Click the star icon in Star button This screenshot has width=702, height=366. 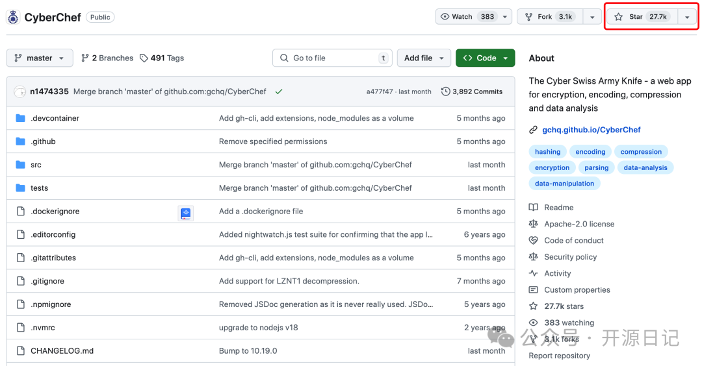click(618, 17)
